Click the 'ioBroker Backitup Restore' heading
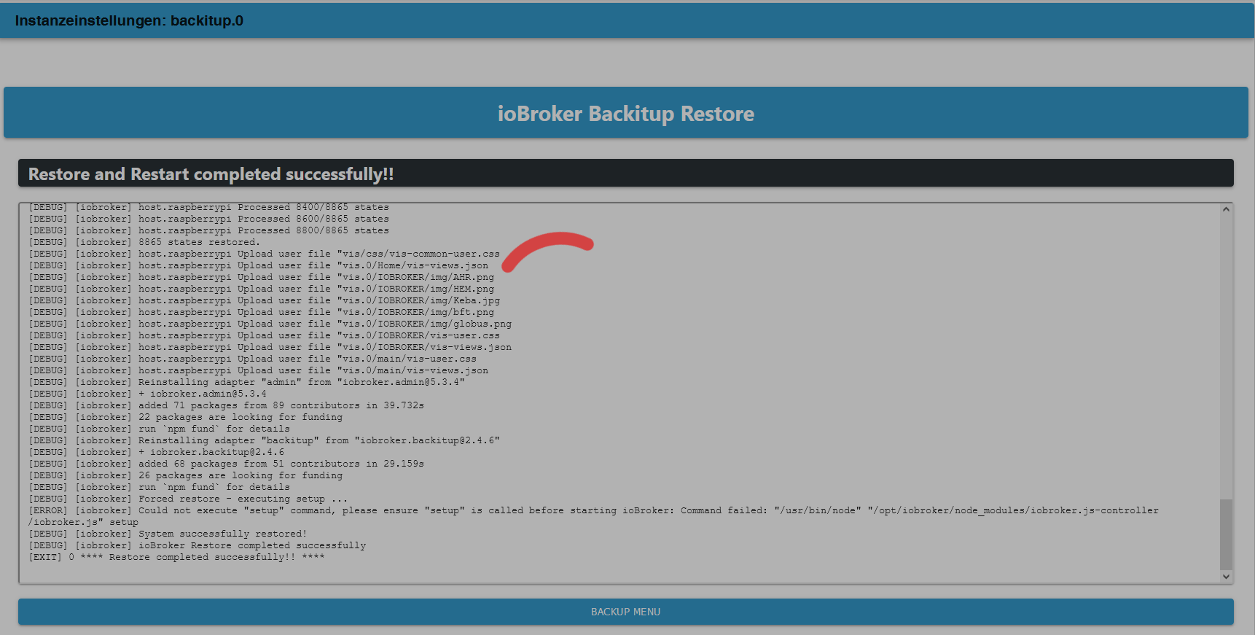This screenshot has width=1255, height=635. tap(626, 114)
